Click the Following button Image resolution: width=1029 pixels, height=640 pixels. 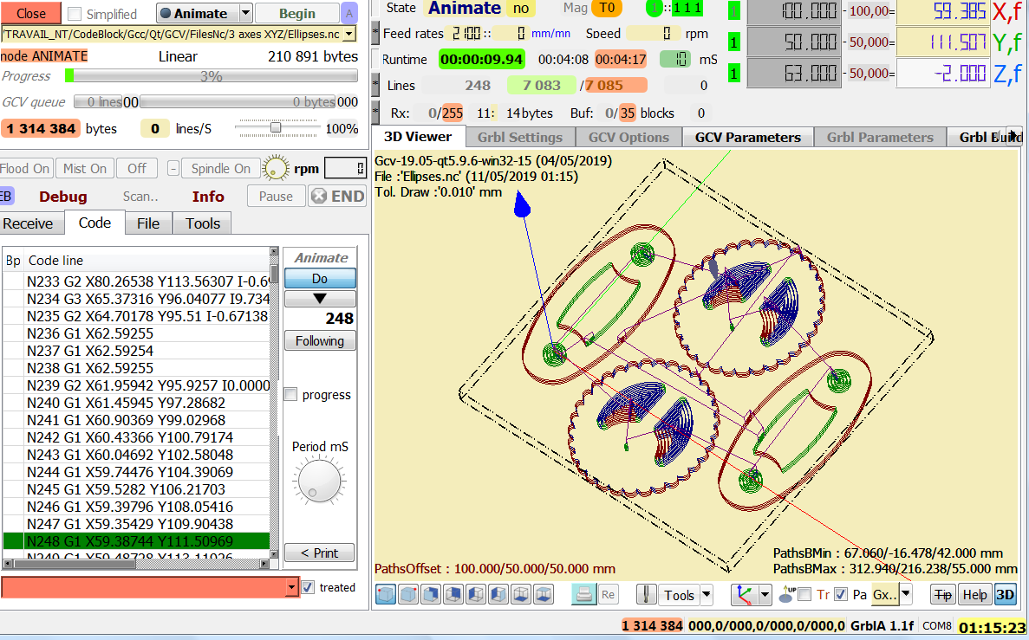pos(320,340)
